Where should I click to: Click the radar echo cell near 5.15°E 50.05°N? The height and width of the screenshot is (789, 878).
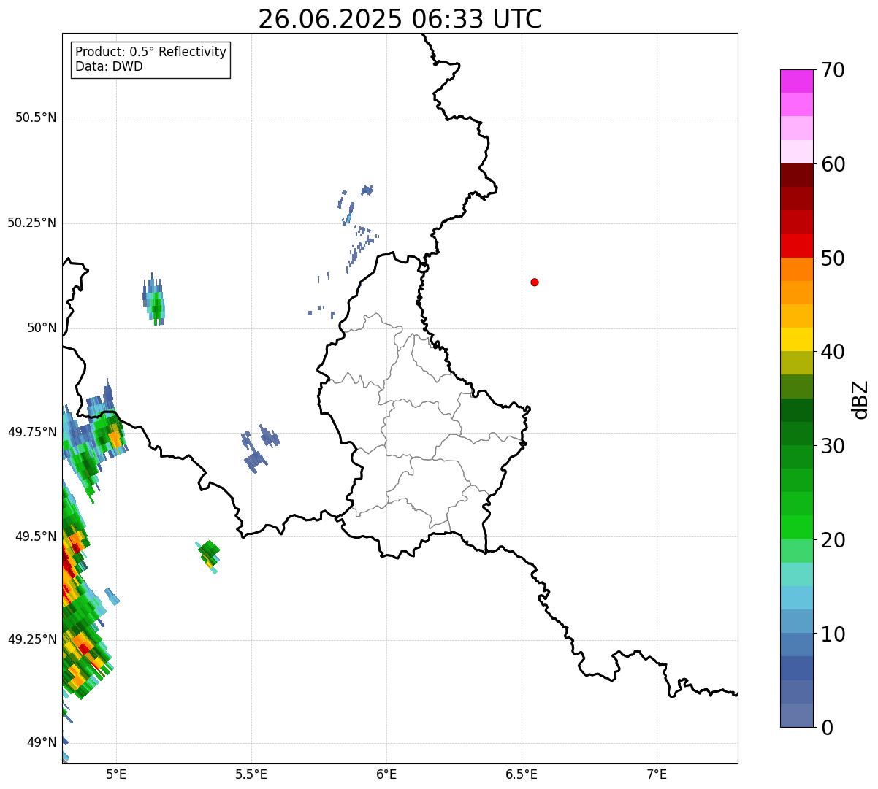[x=154, y=301]
